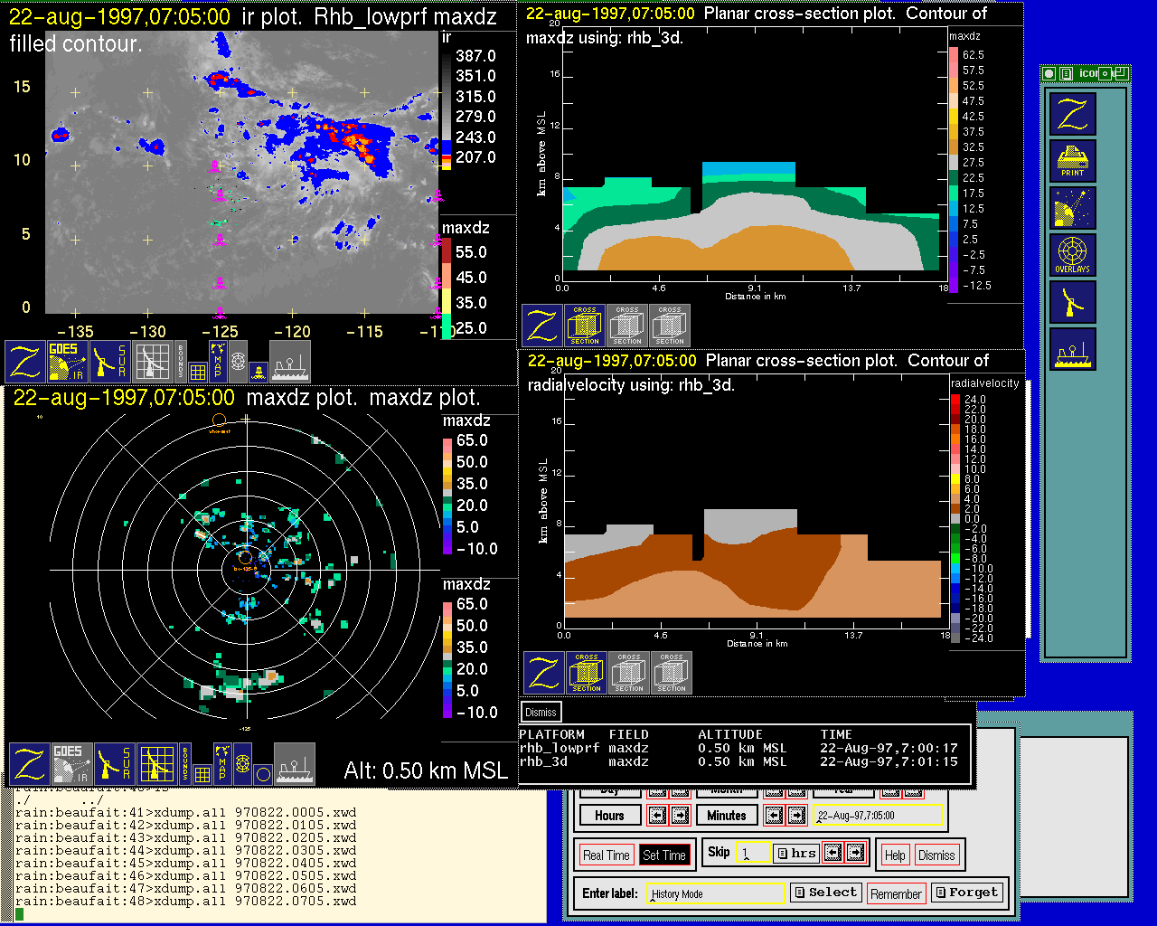Enable Real Time mode

coord(606,855)
